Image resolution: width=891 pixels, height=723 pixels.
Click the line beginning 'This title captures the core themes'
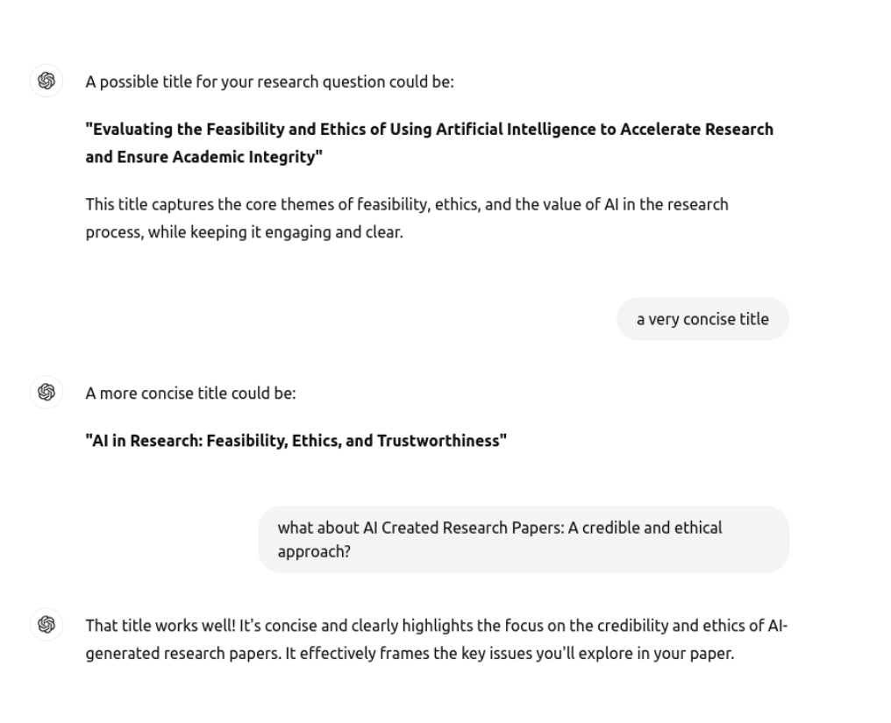[x=406, y=204]
